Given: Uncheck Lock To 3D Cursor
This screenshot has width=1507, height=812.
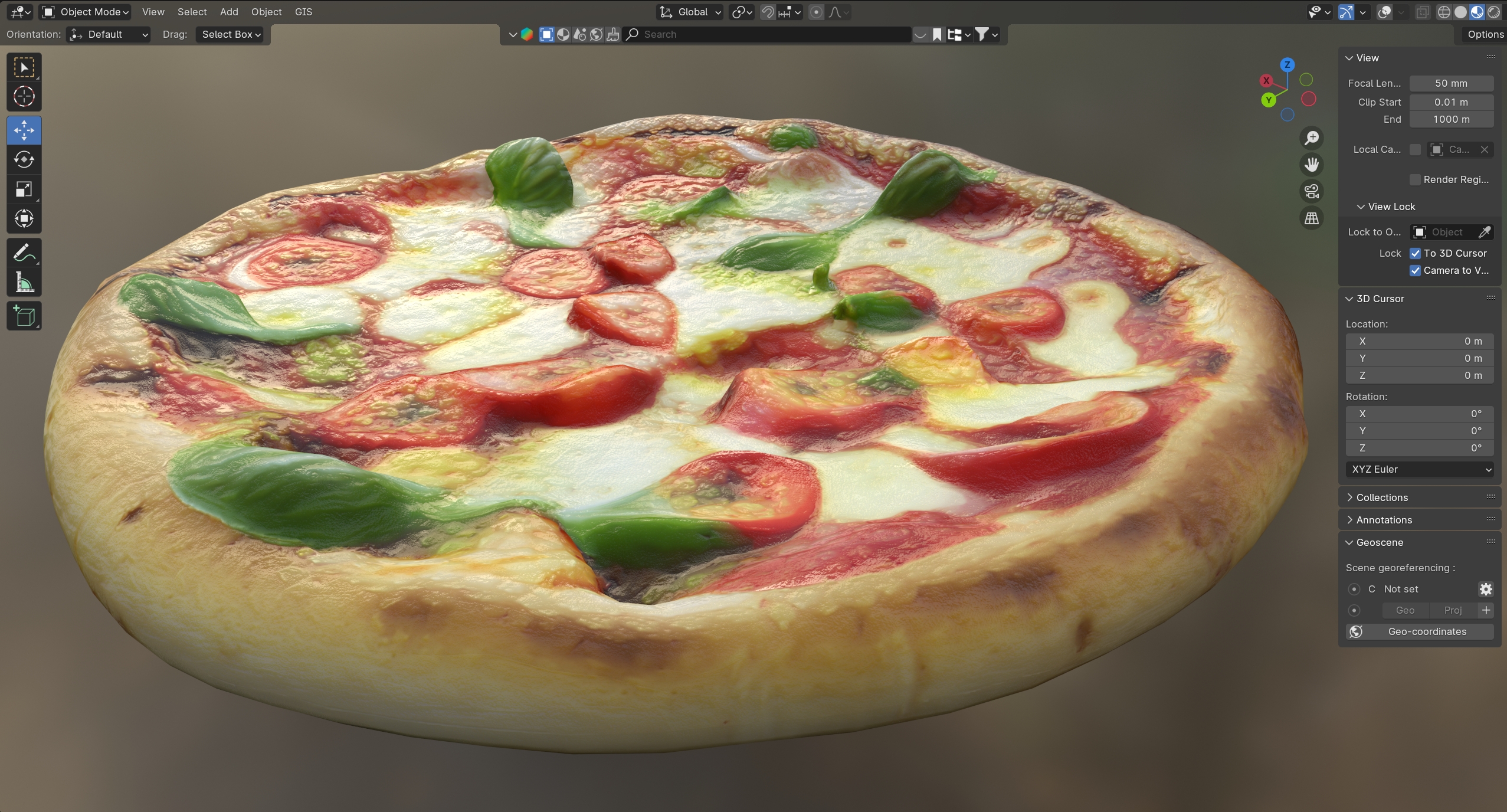Looking at the screenshot, I should [1415, 253].
